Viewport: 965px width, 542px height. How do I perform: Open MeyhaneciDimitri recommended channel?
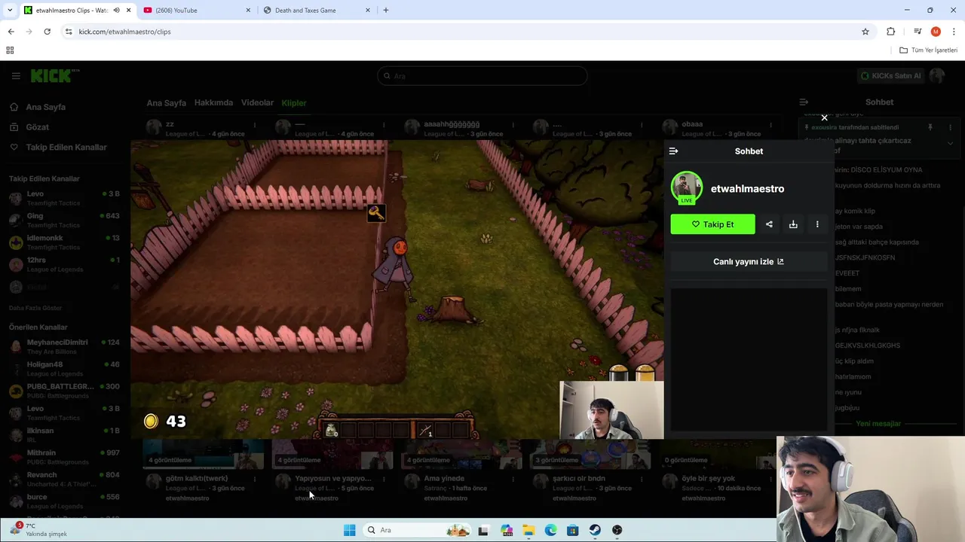point(64,347)
